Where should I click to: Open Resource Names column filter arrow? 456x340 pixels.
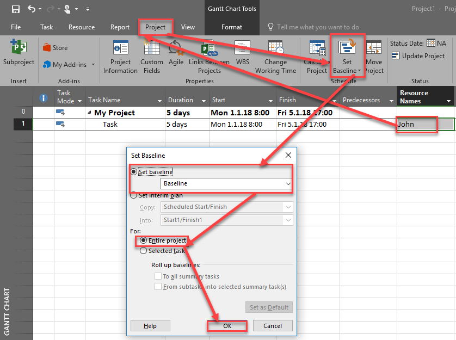(x=448, y=101)
